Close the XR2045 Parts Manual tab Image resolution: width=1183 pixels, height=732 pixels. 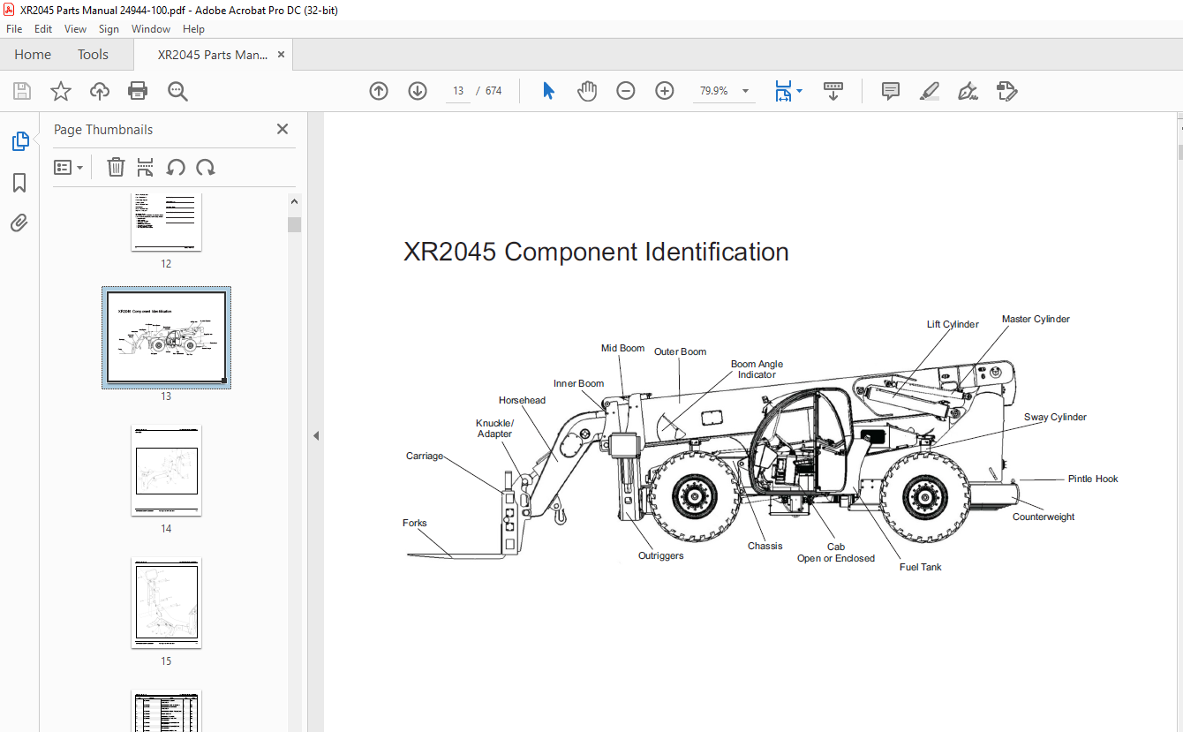281,55
